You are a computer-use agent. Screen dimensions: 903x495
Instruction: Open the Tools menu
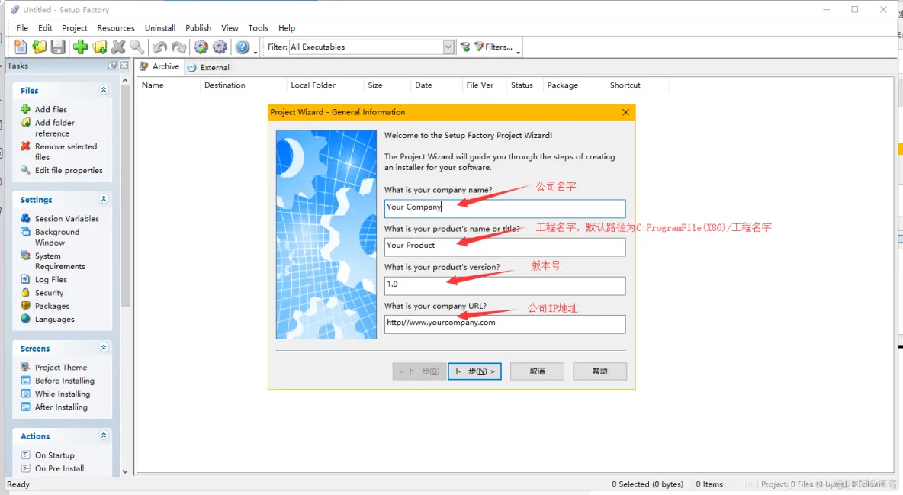tap(258, 27)
